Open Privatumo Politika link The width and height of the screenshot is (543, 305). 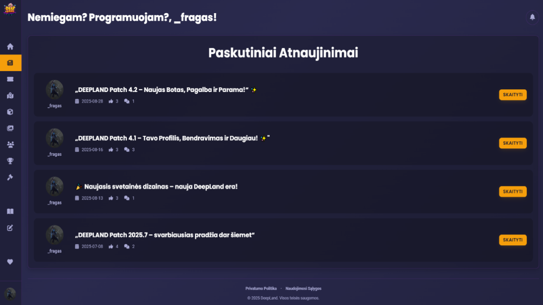(261, 288)
